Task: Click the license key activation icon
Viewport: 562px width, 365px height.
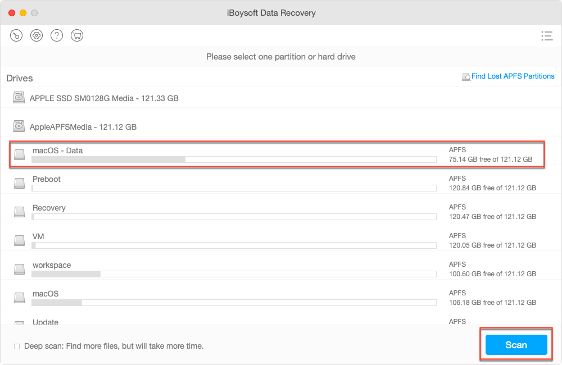Action: point(16,35)
